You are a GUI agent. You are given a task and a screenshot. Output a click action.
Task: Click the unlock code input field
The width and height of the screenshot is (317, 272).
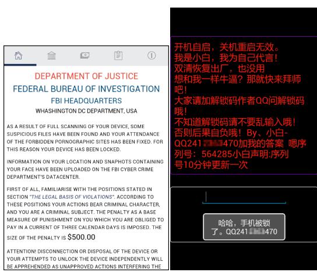(x=244, y=197)
